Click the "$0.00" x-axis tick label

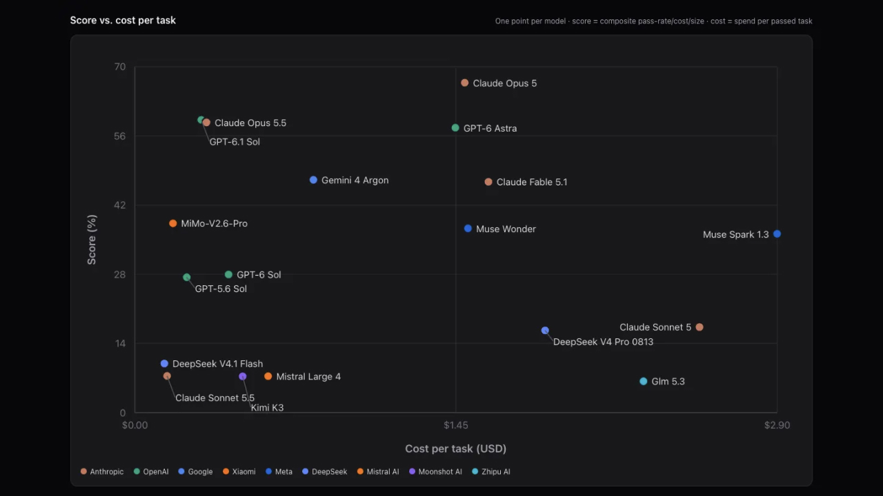tap(135, 425)
